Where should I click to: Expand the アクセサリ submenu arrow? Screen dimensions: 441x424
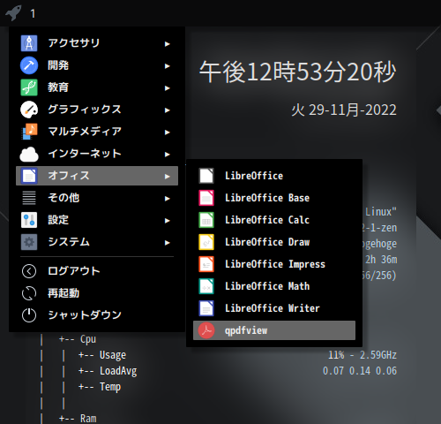coord(168,44)
